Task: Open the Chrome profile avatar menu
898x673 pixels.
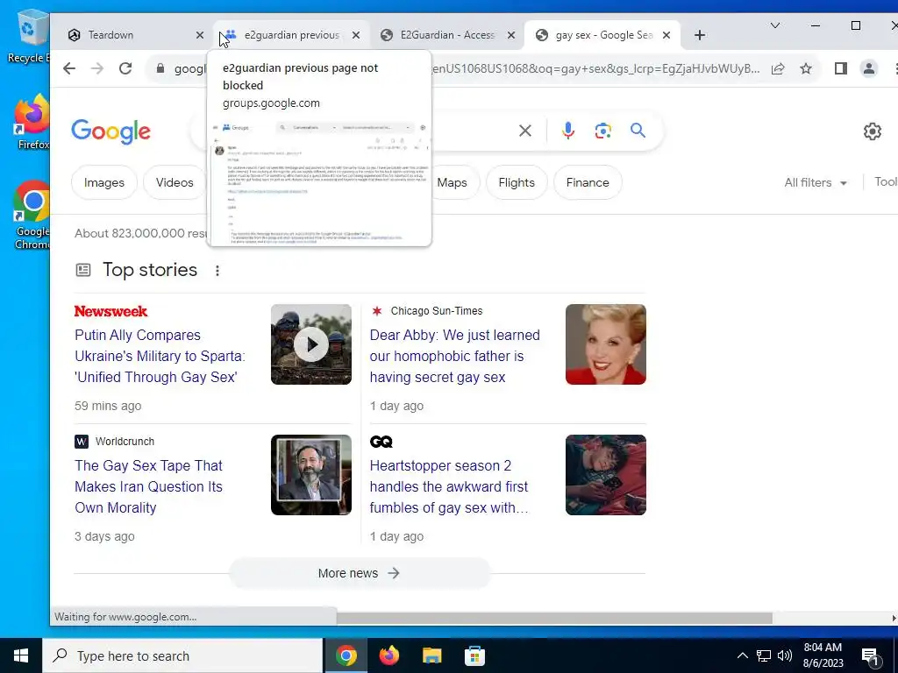Action: click(x=869, y=68)
